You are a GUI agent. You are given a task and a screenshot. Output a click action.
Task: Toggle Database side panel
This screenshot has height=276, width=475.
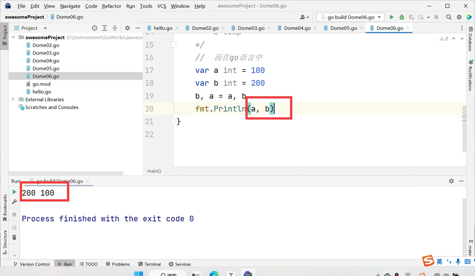[x=470, y=40]
